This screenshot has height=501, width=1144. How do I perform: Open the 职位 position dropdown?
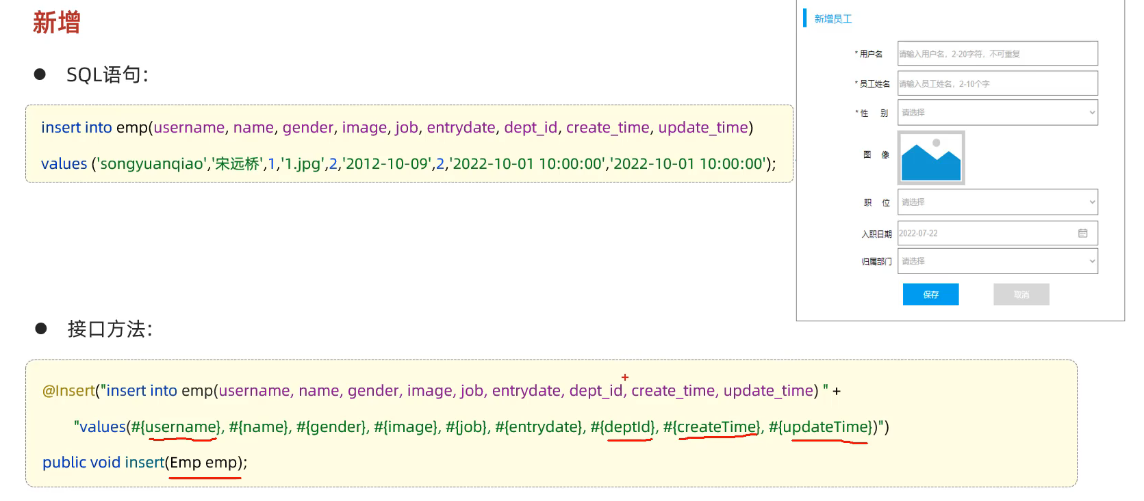coord(997,202)
